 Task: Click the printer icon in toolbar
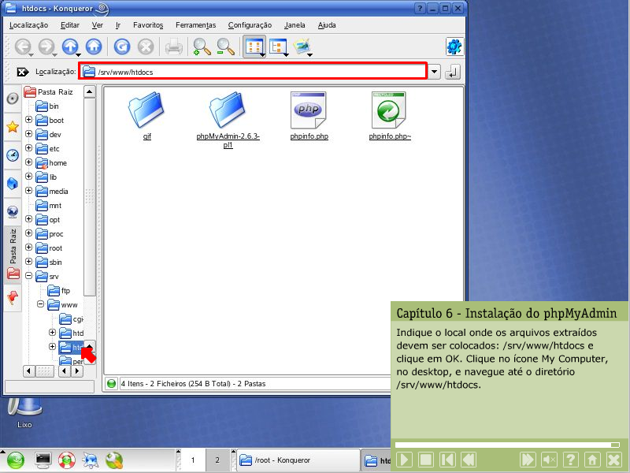(173, 47)
